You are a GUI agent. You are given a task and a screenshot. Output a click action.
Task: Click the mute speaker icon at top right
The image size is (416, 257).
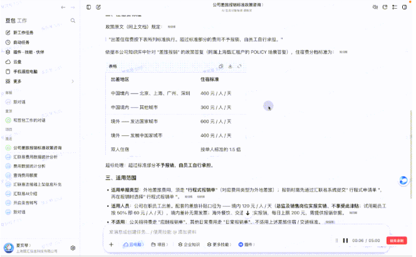click(375, 7)
